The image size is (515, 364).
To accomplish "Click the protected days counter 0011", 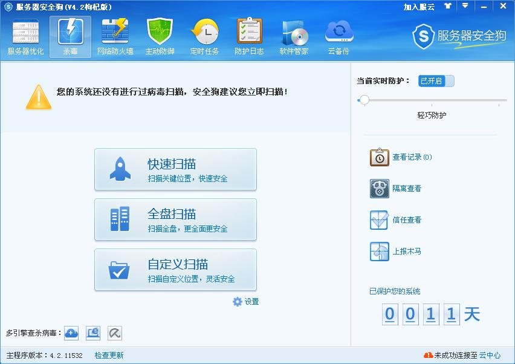I will coord(420,314).
